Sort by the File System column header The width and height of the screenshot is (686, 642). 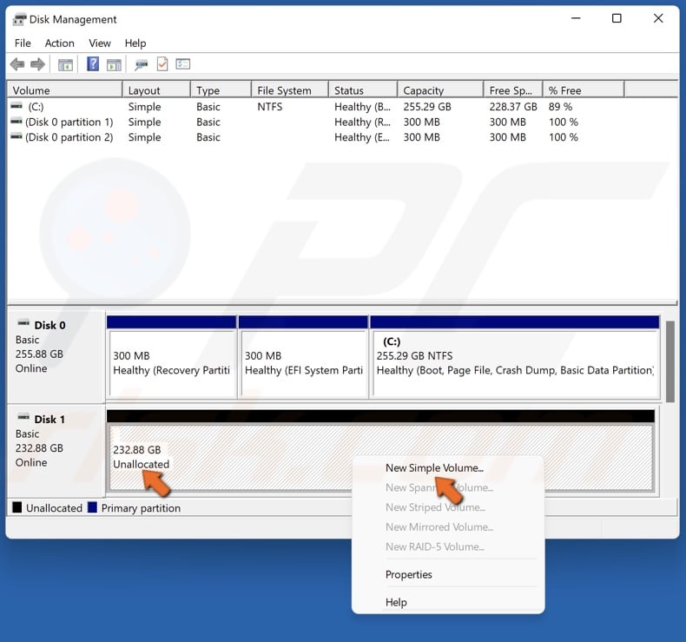[x=290, y=90]
